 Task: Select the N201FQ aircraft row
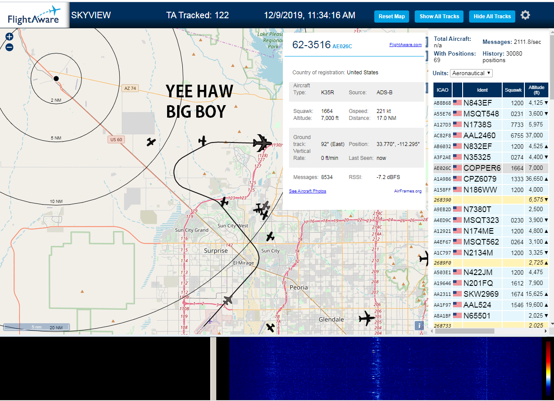pos(491,283)
